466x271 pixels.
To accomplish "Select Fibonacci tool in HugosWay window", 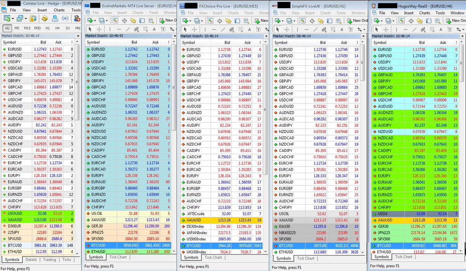I will tap(432, 29).
